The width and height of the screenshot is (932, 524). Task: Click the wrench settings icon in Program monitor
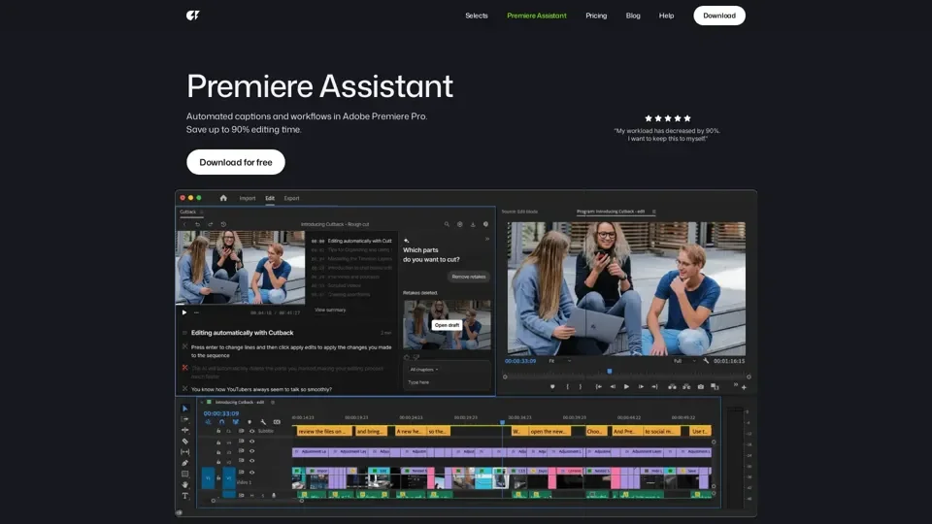pyautogui.click(x=706, y=361)
